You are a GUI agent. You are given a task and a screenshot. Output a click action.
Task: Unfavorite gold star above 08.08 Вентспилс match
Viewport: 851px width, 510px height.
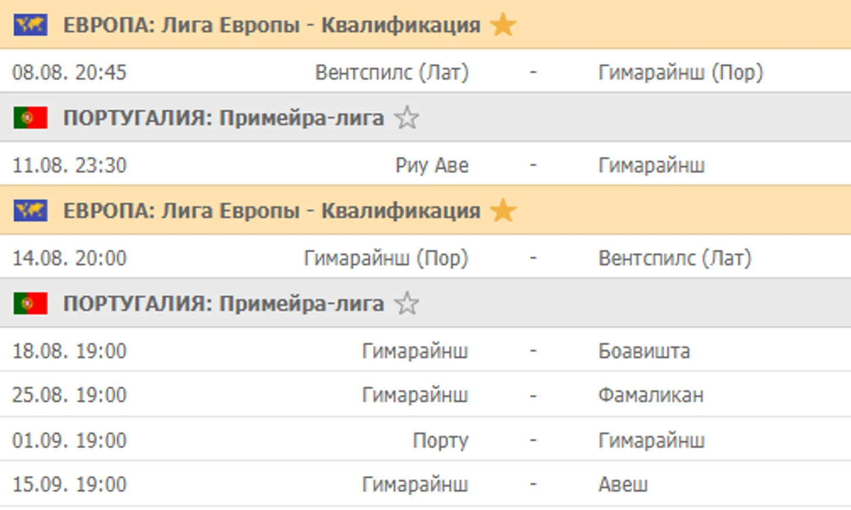tap(502, 25)
